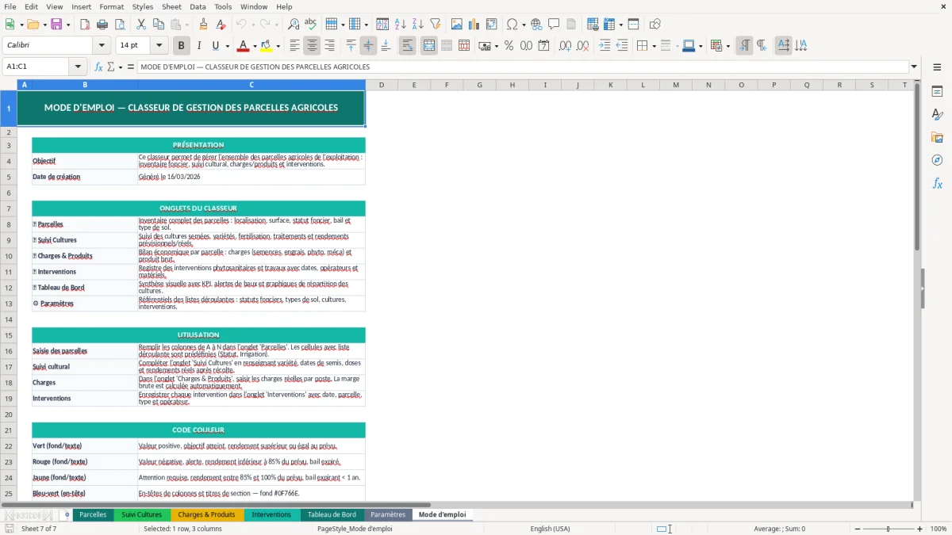The image size is (952, 535).
Task: Insert a Pivot Table via toolbar icon
Action: click(492, 25)
